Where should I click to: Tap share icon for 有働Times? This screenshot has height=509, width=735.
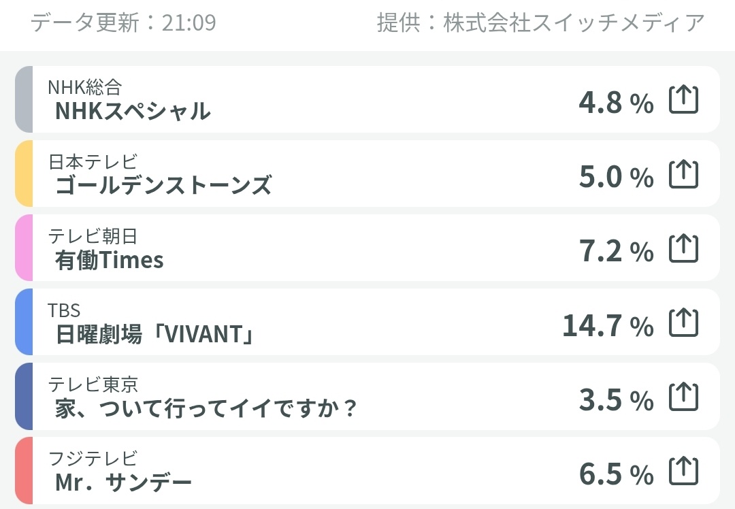point(683,248)
